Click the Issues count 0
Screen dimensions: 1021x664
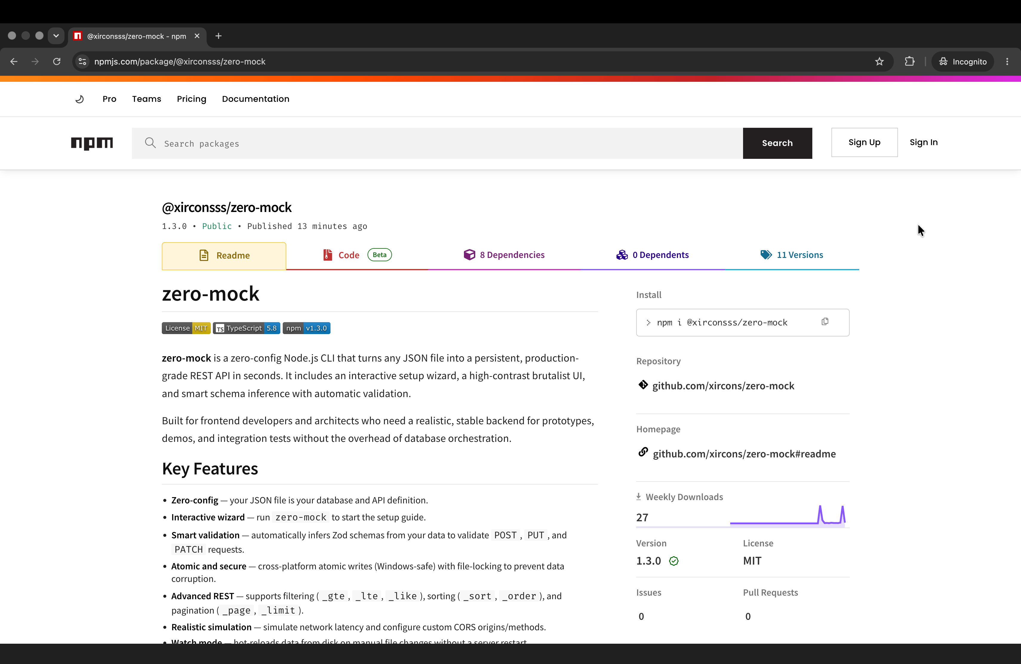pyautogui.click(x=641, y=617)
